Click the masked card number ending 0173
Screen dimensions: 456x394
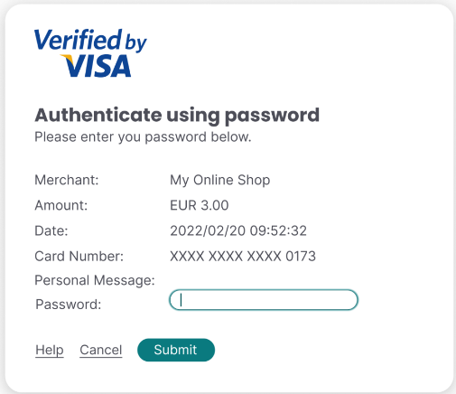point(243,257)
